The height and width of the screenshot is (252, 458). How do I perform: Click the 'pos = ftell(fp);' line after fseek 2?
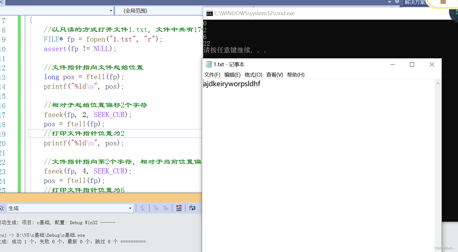click(74, 124)
